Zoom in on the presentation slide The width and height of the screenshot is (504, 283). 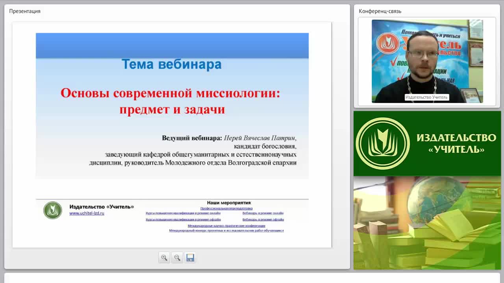click(164, 257)
